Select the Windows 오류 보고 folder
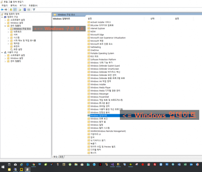This screenshot has height=172, width=202. coord(99,119)
